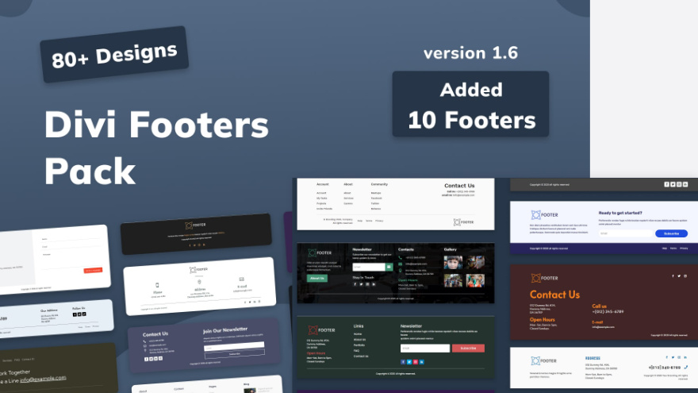Click the "80+ Designs" badge
This screenshot has width=698, height=393.
114,55
